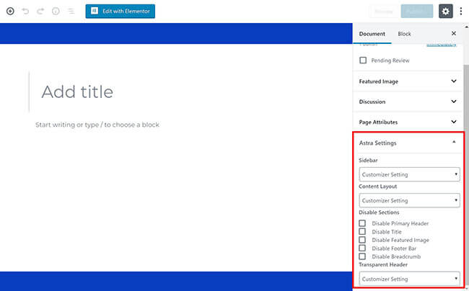Open the Content Layout dropdown

click(410, 200)
